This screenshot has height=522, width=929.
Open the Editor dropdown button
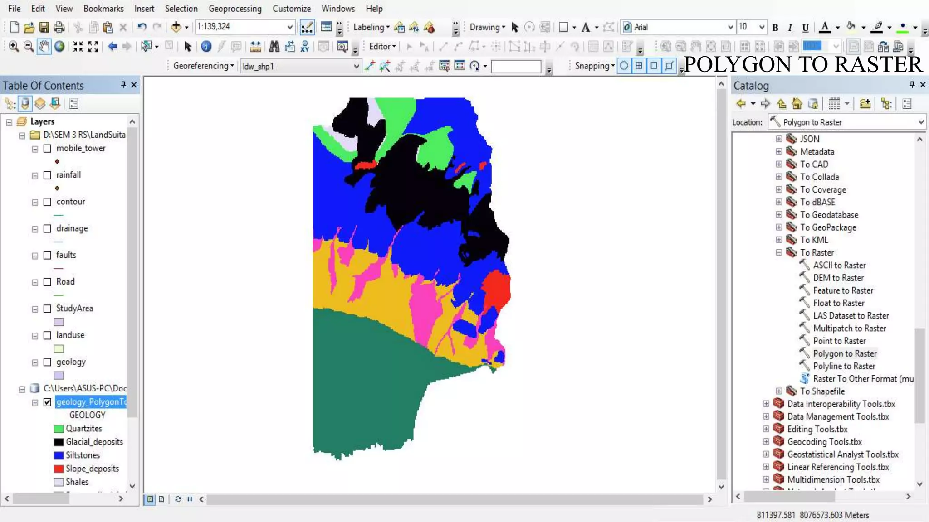pos(382,46)
